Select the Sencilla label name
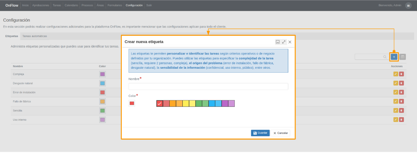The height and width of the screenshot is (153, 417). point(17,111)
